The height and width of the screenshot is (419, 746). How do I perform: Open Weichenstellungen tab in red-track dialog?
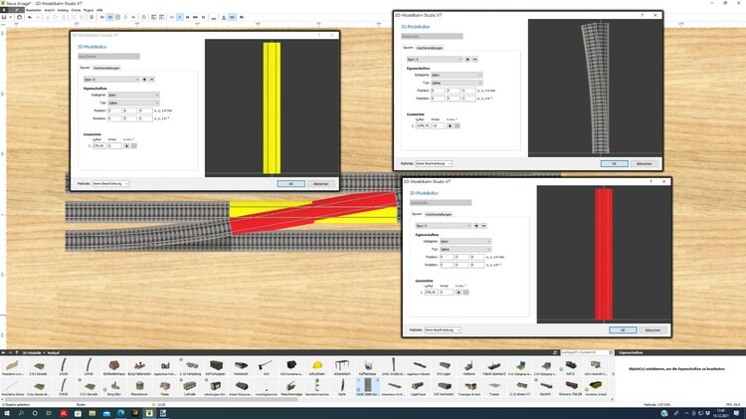coord(439,214)
